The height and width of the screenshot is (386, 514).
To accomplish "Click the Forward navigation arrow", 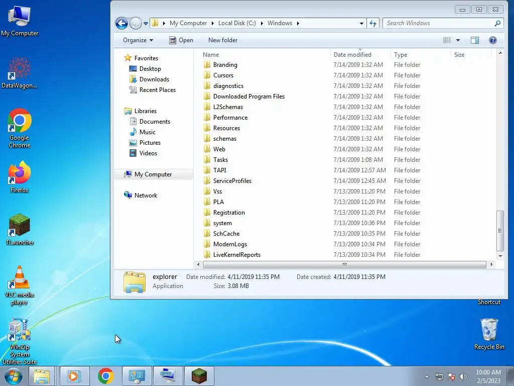I will click(136, 23).
